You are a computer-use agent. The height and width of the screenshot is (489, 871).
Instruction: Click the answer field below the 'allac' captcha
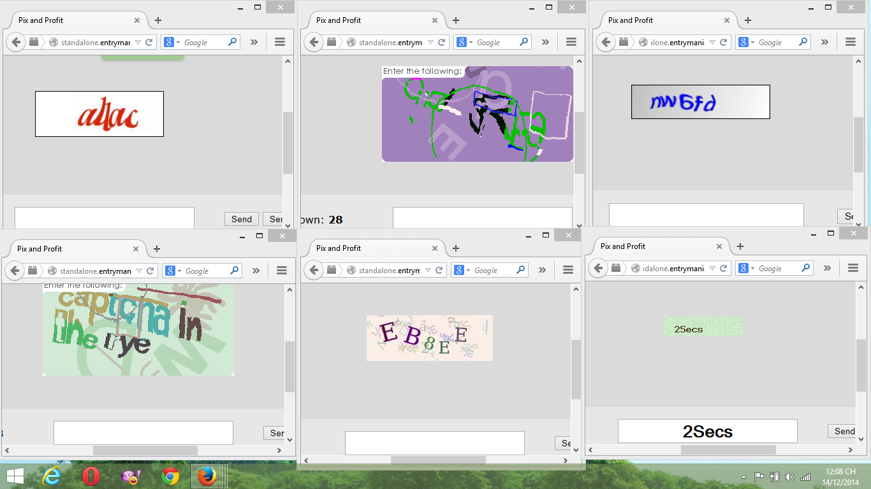coord(105,218)
